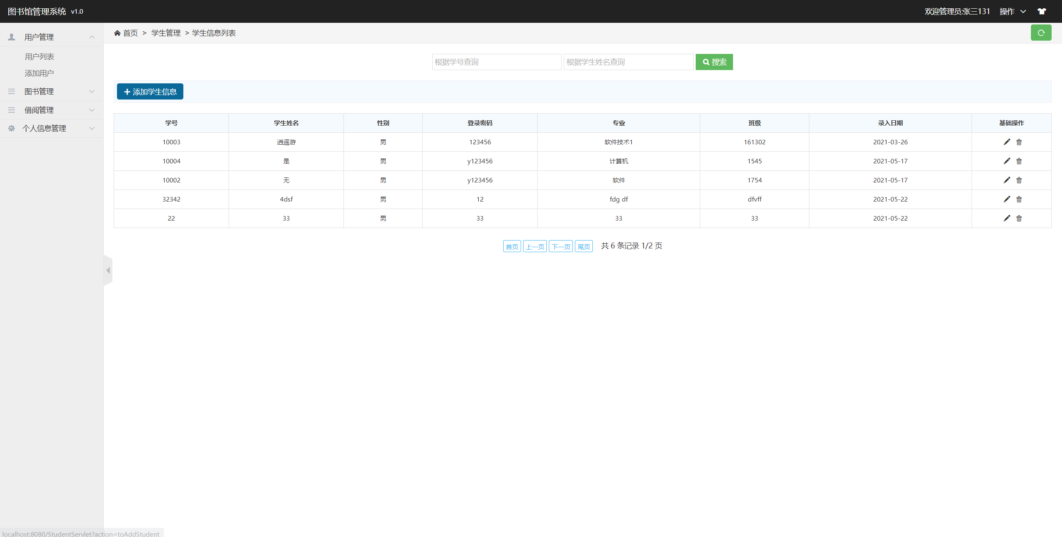Edit student 32342 with pencil icon
1062x537 pixels.
[1007, 199]
